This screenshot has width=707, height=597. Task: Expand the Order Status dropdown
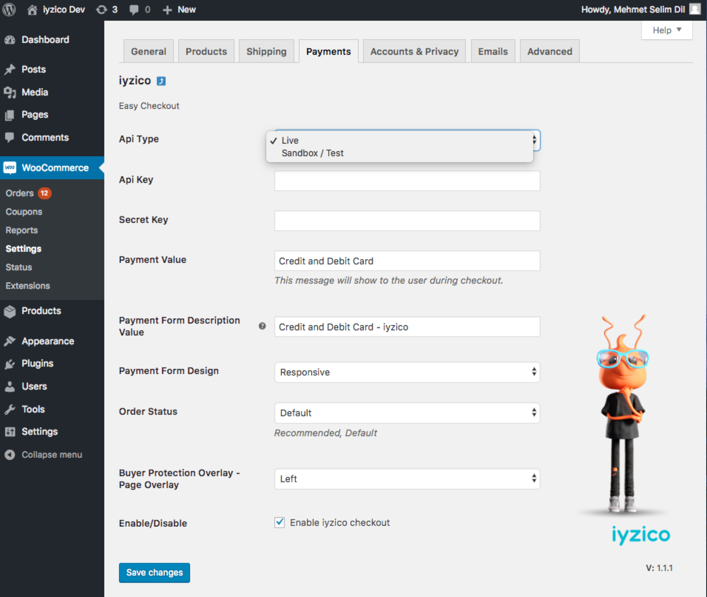click(407, 413)
